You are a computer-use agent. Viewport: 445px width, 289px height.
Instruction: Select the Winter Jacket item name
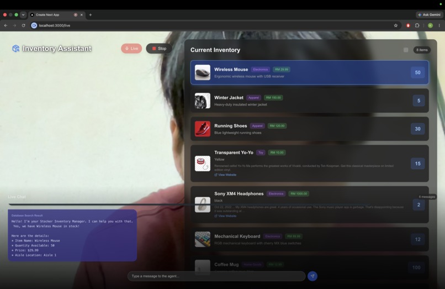pos(229,97)
